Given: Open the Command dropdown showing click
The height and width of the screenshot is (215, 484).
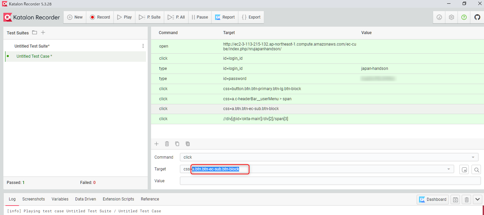Looking at the screenshot, I should 329,157.
